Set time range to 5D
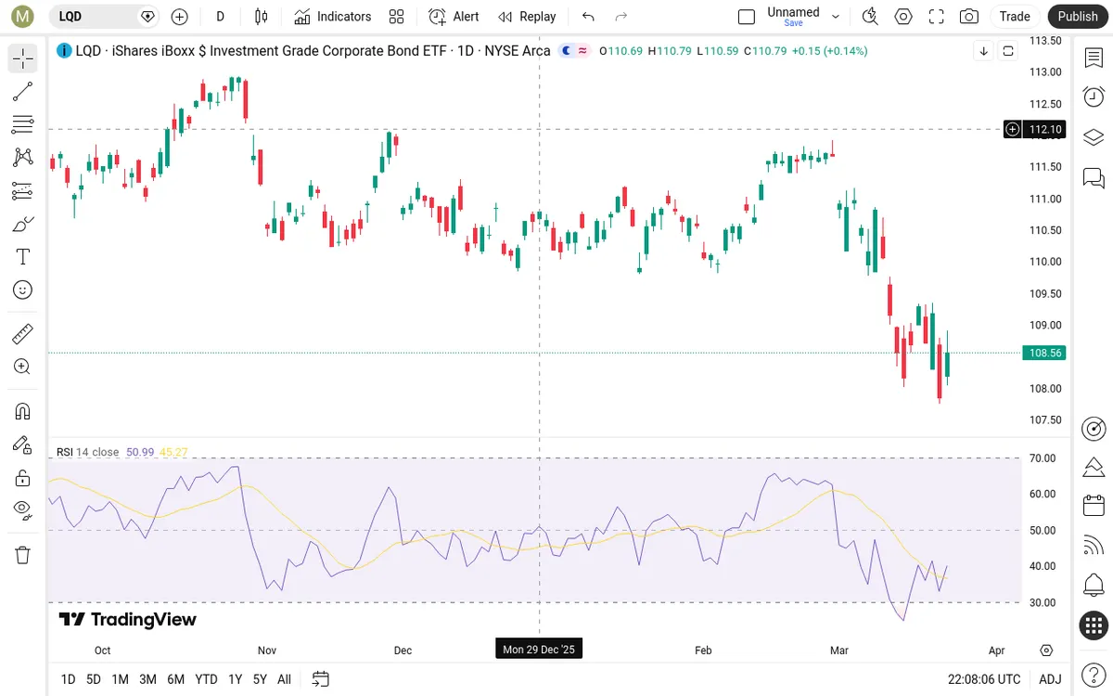The image size is (1113, 696). 94,679
